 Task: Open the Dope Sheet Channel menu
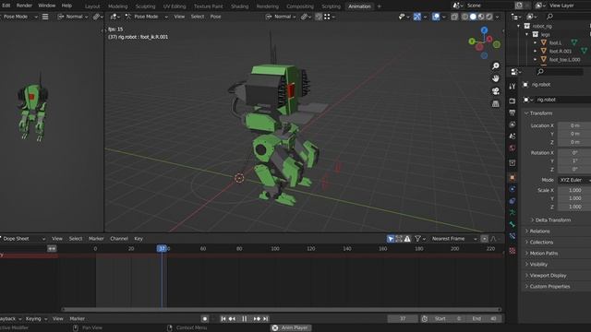click(x=119, y=239)
